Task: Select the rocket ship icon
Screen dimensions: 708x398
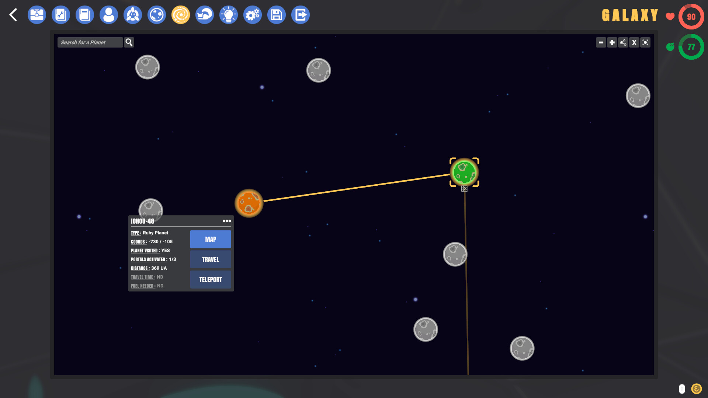Action: click(x=133, y=15)
